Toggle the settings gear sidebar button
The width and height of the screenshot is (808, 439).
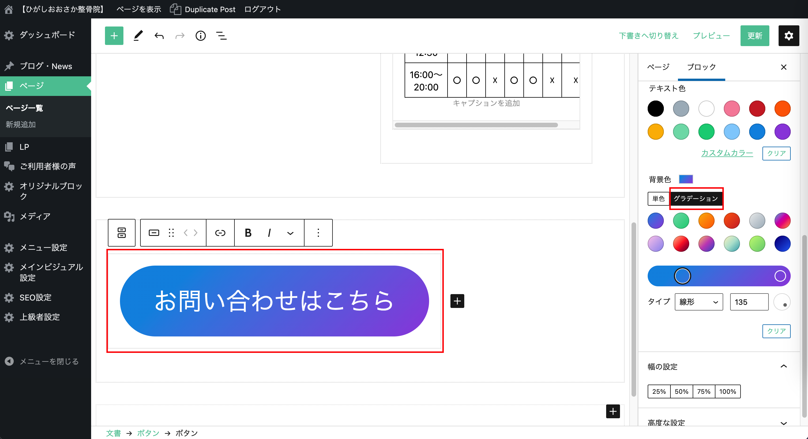789,36
